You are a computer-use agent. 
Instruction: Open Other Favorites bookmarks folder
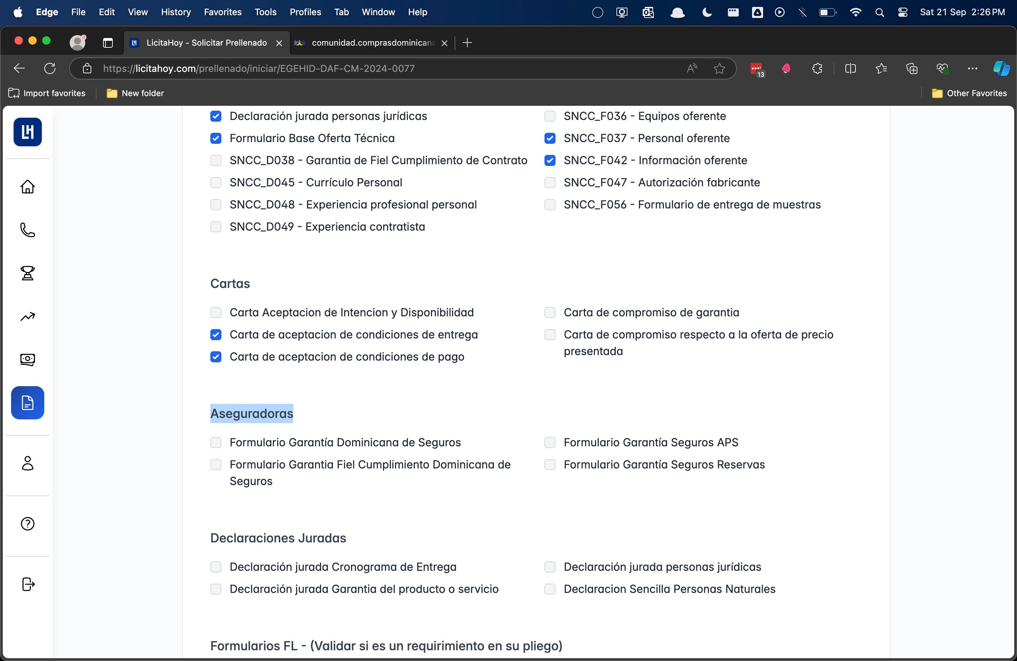pos(969,93)
